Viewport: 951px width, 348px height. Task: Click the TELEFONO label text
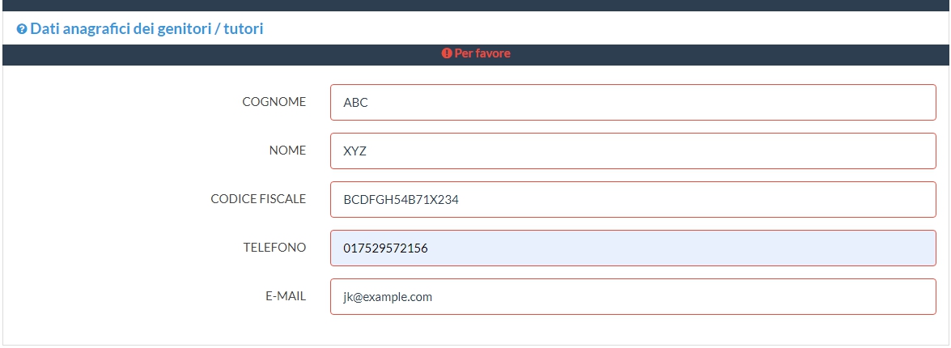pyautogui.click(x=274, y=248)
